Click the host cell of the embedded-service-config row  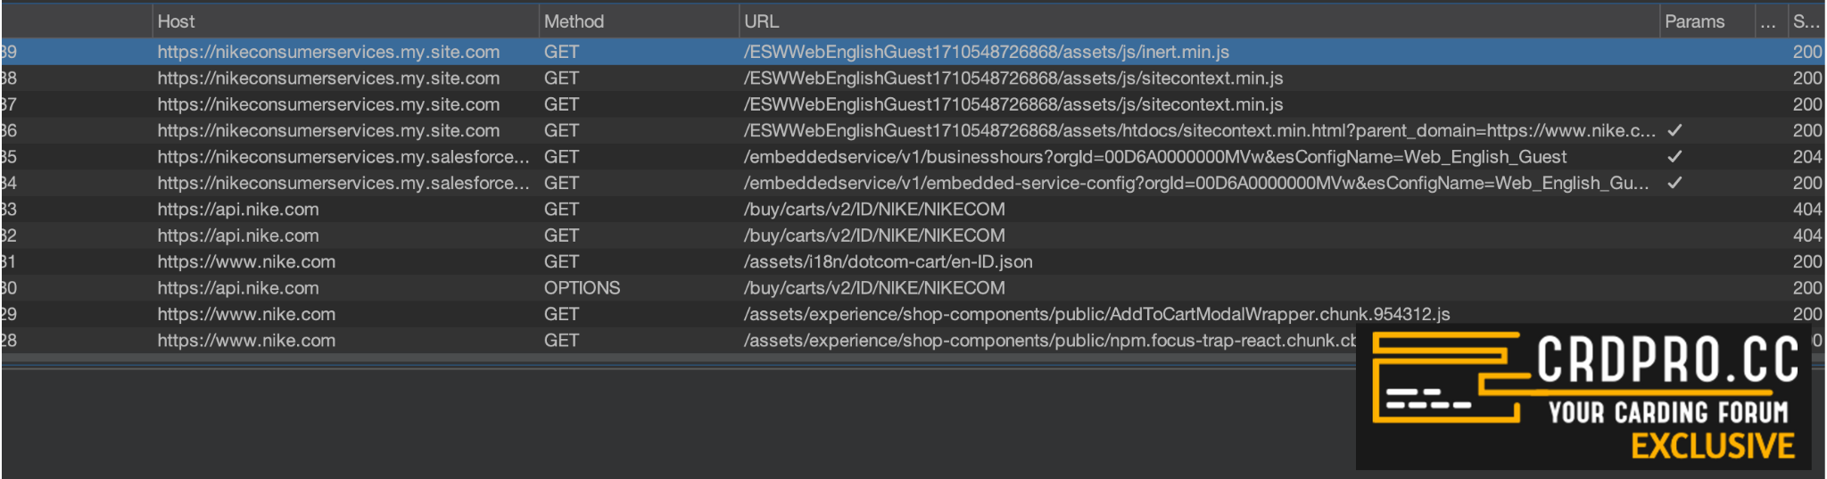[343, 183]
